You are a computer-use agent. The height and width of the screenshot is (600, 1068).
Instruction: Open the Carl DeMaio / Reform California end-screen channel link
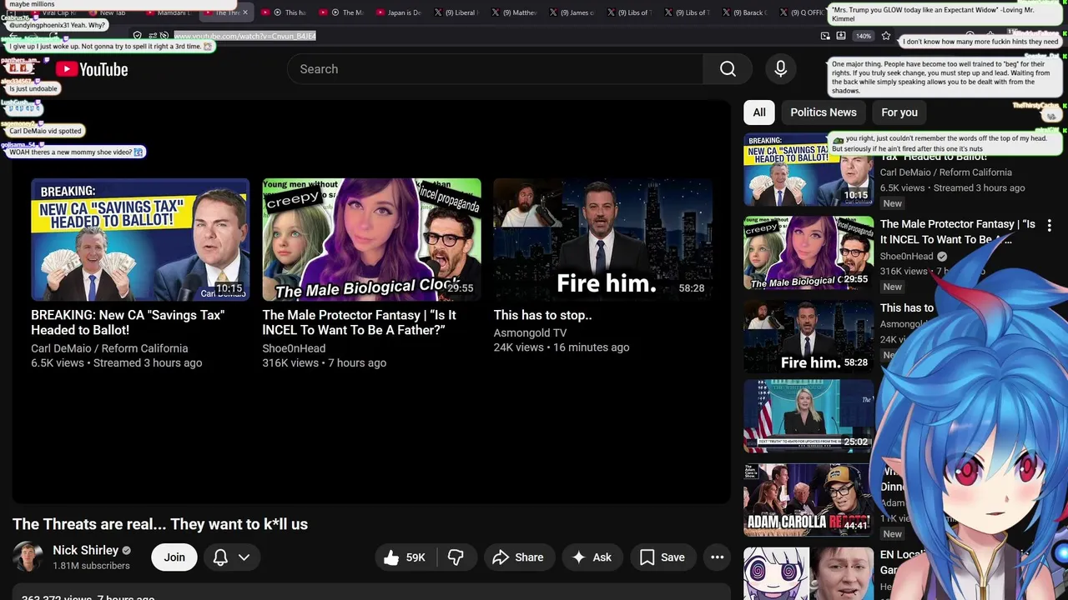(x=109, y=348)
